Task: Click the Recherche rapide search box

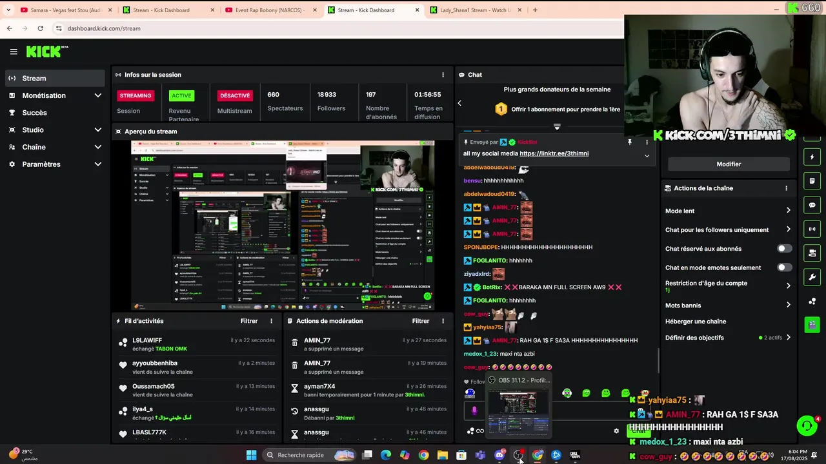Action: click(x=310, y=455)
